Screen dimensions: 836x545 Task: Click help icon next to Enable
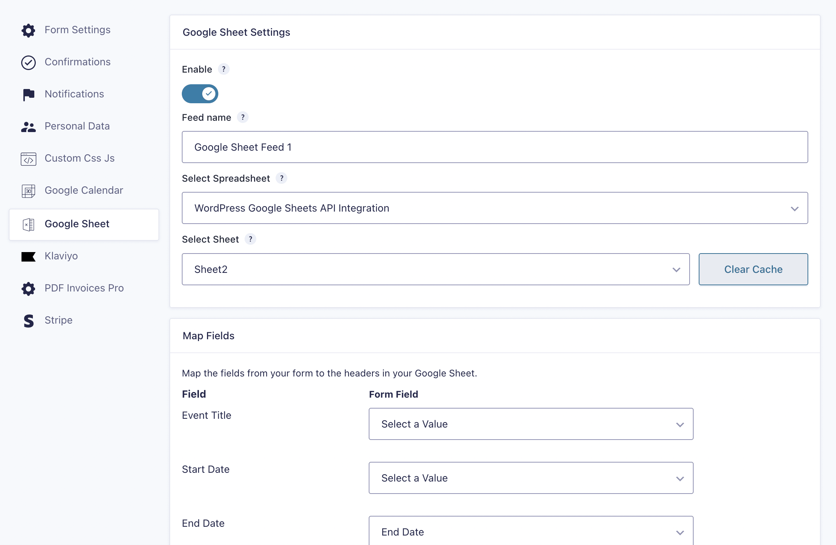223,69
